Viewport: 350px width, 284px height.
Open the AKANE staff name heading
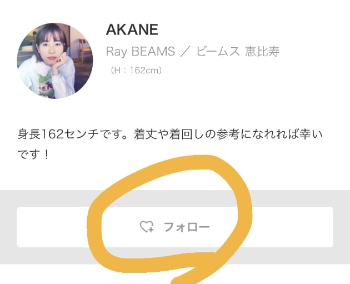132,29
